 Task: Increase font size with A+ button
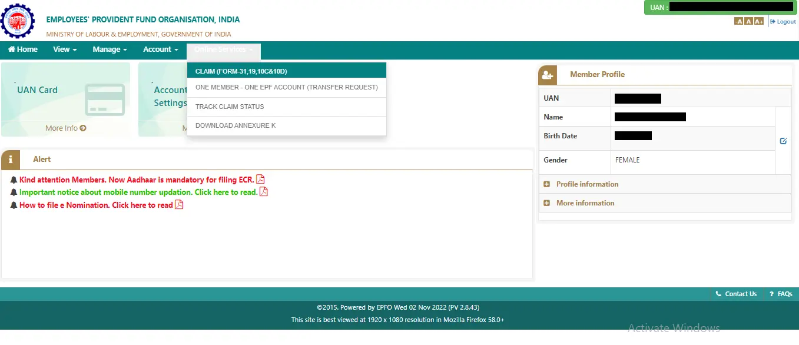click(x=758, y=22)
